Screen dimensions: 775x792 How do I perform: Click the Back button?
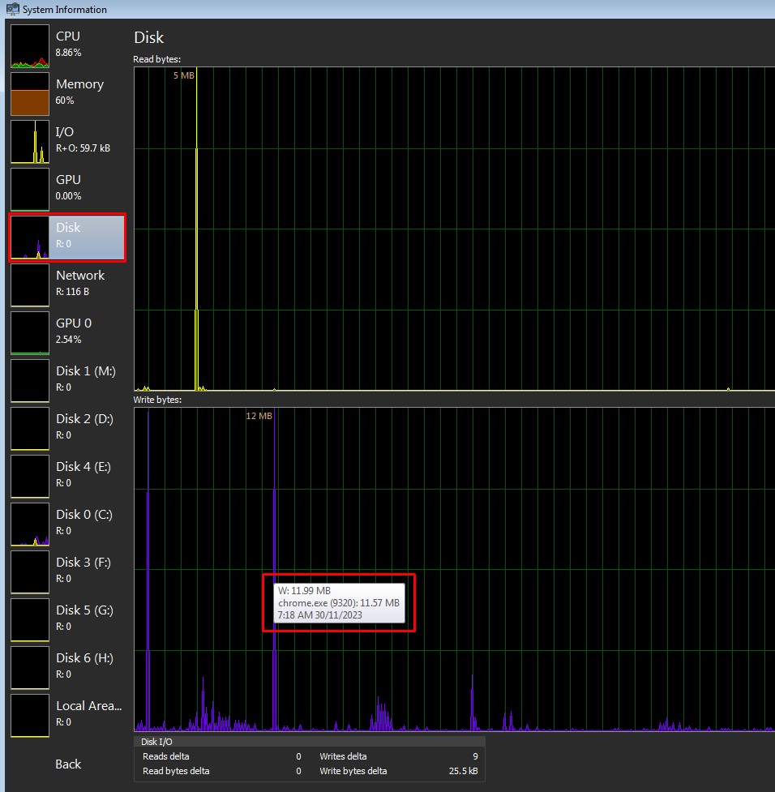tap(68, 764)
